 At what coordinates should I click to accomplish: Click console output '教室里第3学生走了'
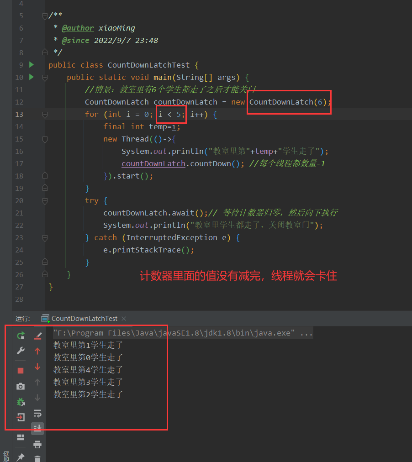tap(88, 382)
